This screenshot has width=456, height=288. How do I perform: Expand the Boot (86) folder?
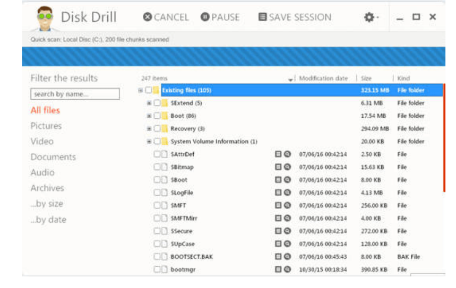point(149,116)
